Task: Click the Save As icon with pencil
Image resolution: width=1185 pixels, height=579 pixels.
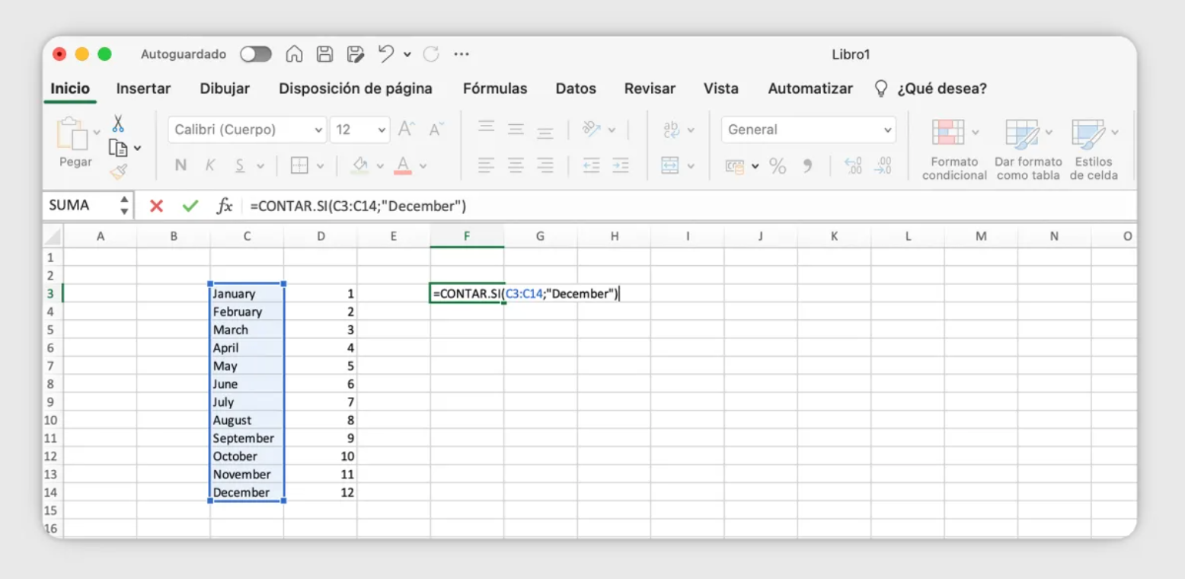Action: pos(356,54)
